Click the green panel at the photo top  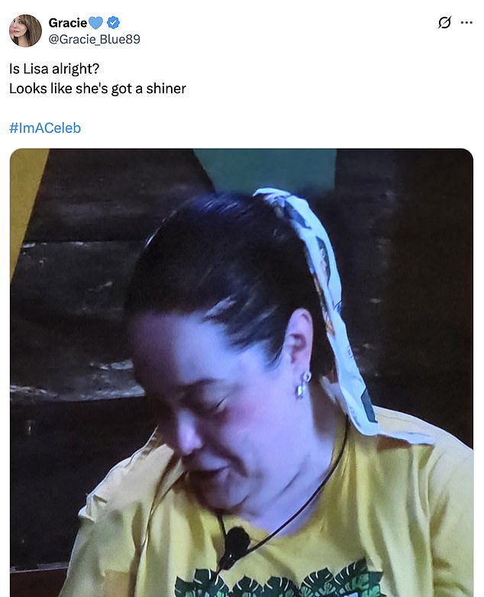click(x=266, y=167)
